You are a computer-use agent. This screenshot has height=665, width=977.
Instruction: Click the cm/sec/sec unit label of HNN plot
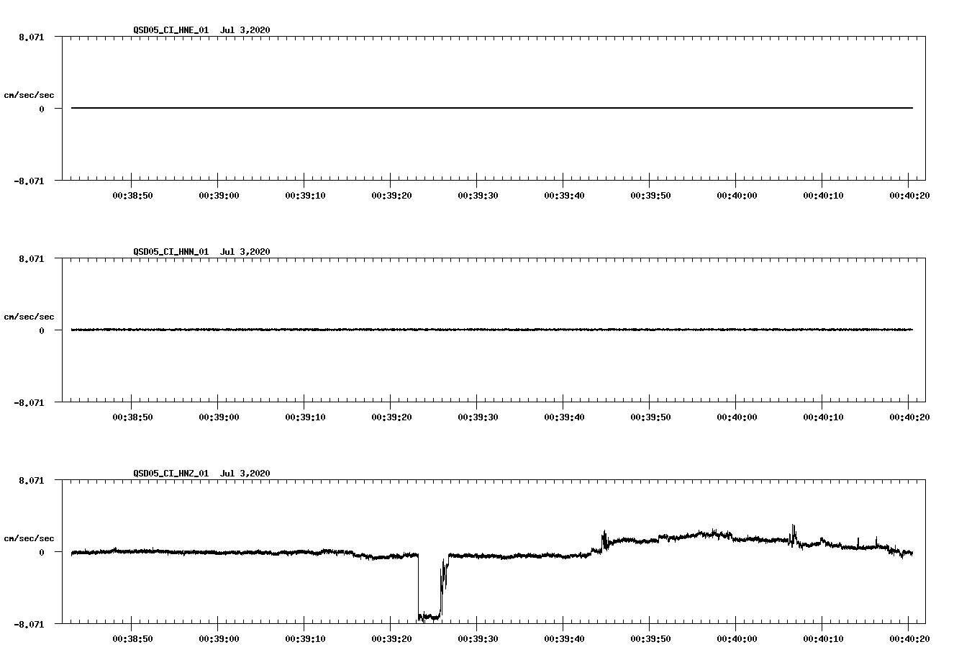[29, 317]
